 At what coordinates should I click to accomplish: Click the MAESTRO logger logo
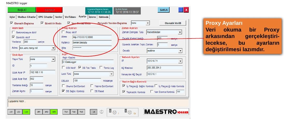click(x=166, y=112)
